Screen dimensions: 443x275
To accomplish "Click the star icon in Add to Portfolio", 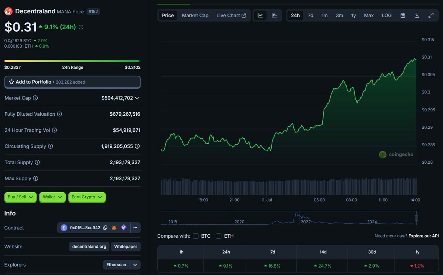I will click(x=11, y=82).
